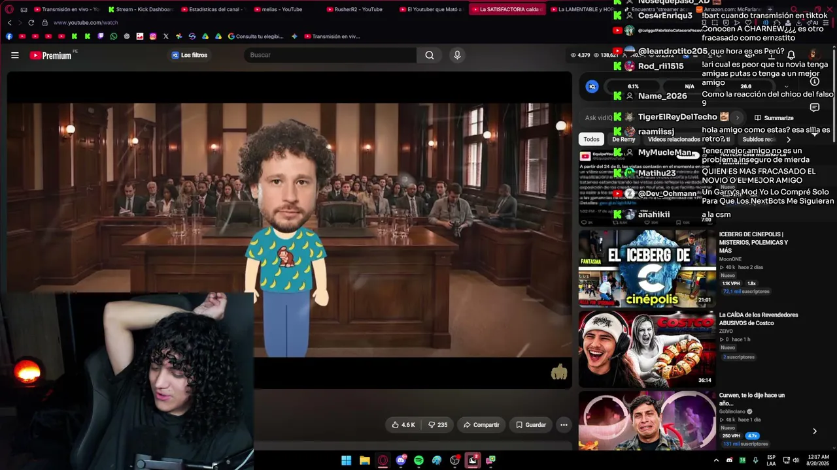Open the ESP LAA language switcher

click(x=772, y=460)
